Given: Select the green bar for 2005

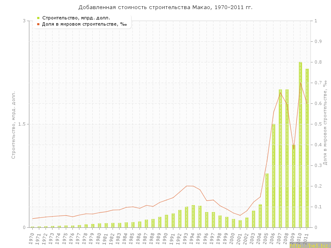Looking at the screenshot, I should tap(267, 200).
